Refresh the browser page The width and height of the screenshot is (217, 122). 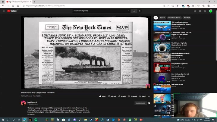pyautogui.click(x=13, y=6)
